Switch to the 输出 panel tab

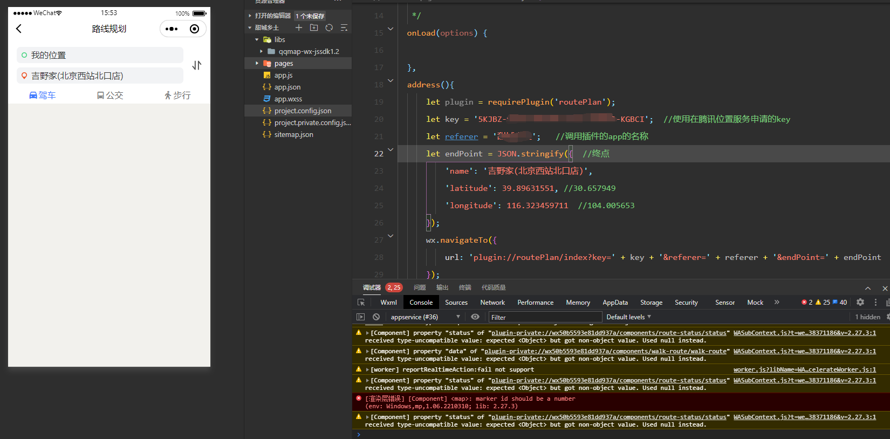point(442,288)
